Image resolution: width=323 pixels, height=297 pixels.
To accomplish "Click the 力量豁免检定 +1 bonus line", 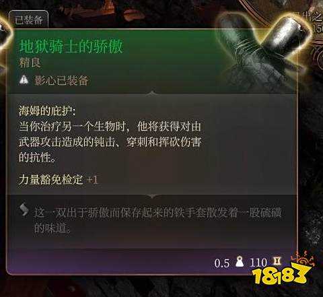I will (59, 180).
